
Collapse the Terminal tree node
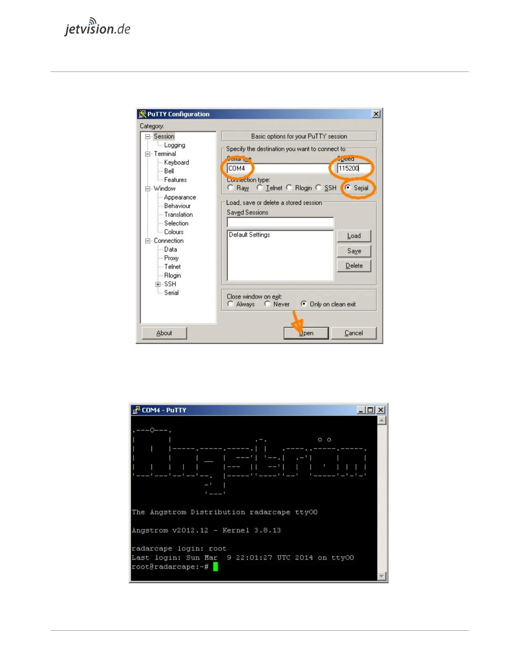[148, 154]
